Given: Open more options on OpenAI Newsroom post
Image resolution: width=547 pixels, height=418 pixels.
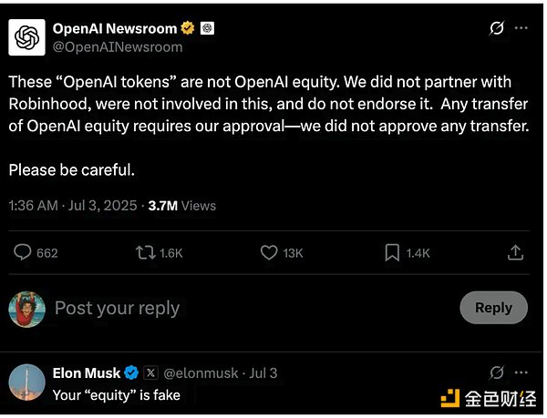Looking at the screenshot, I should [x=521, y=29].
